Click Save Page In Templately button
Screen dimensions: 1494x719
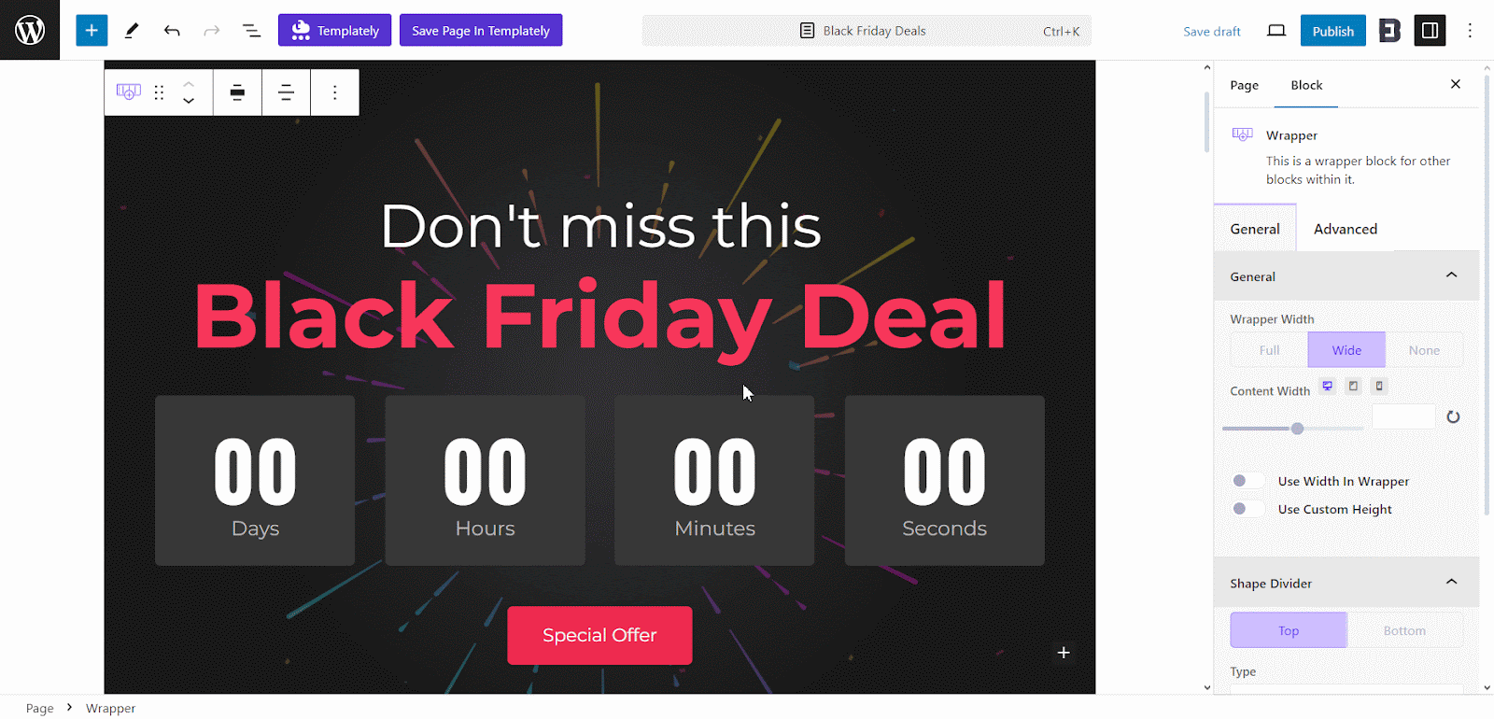481,31
